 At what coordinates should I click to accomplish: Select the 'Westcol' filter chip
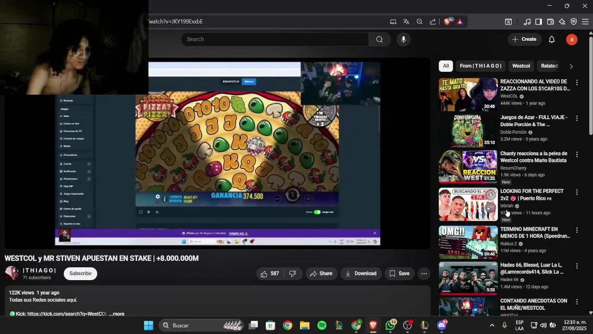click(521, 66)
